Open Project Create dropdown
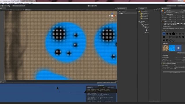Image resolution: width=185 pixels, height=104 pixels. coord(141,10)
